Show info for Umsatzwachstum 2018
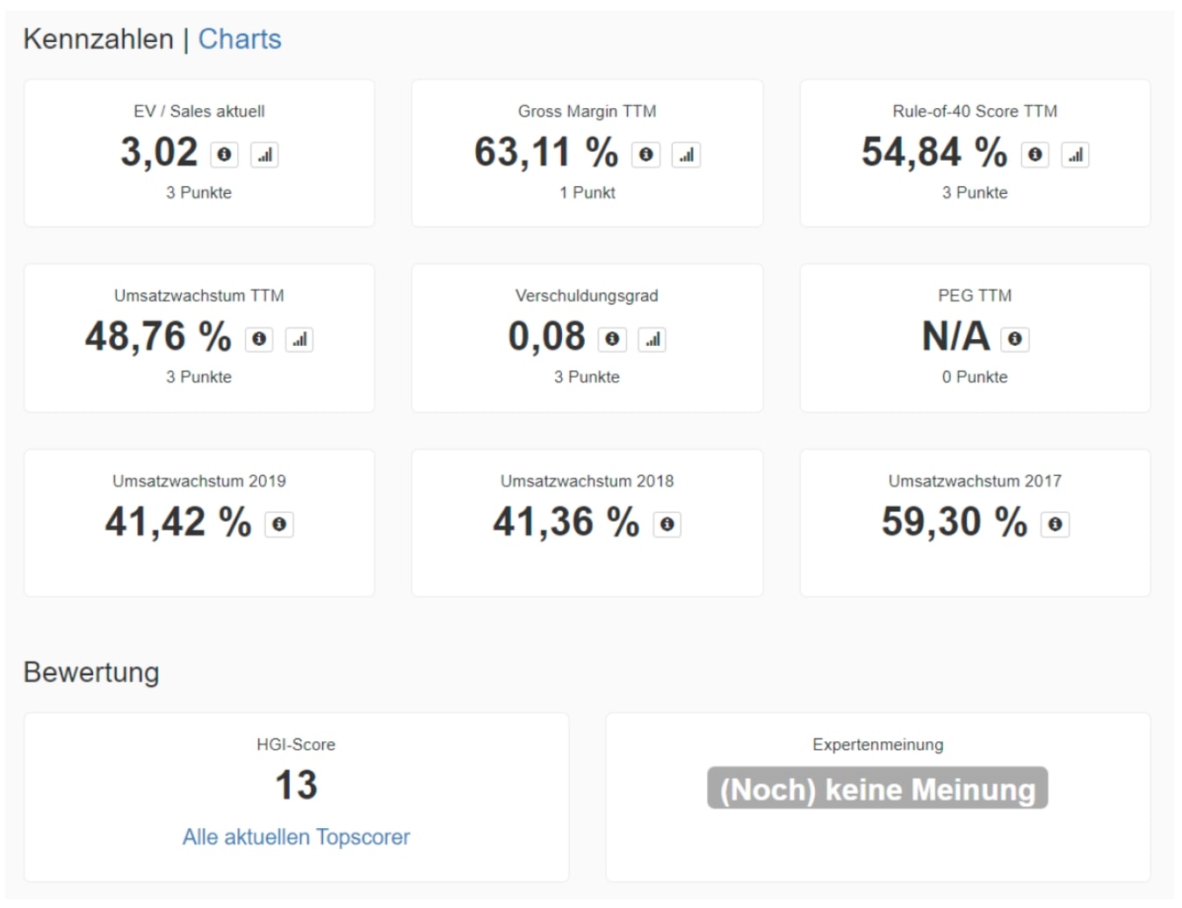The image size is (1182, 908). (x=667, y=524)
